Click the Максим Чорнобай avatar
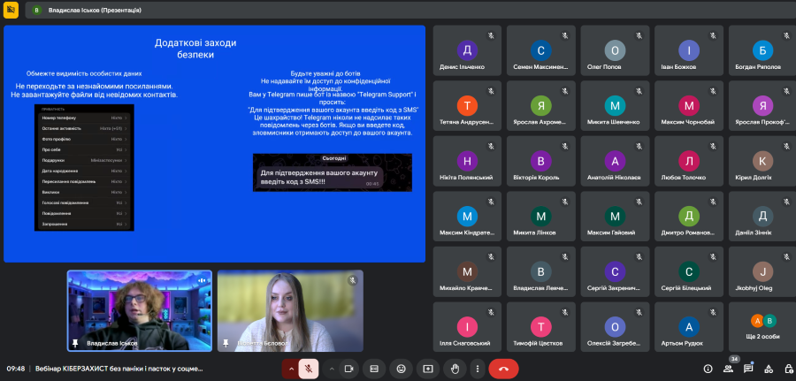The width and height of the screenshot is (796, 381). click(689, 105)
